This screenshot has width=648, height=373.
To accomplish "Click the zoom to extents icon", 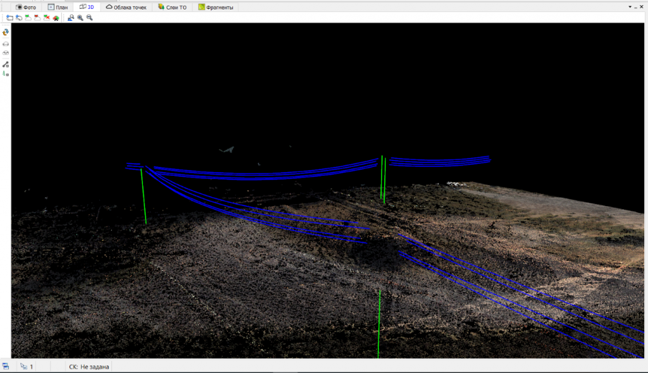I will (71, 18).
